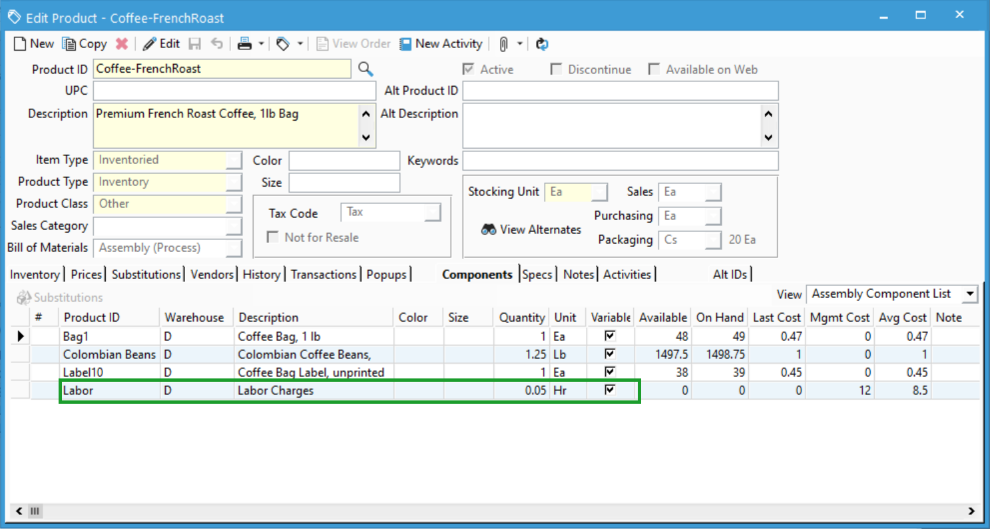
Task: Click the Undo arrow icon
Action: pyautogui.click(x=217, y=44)
